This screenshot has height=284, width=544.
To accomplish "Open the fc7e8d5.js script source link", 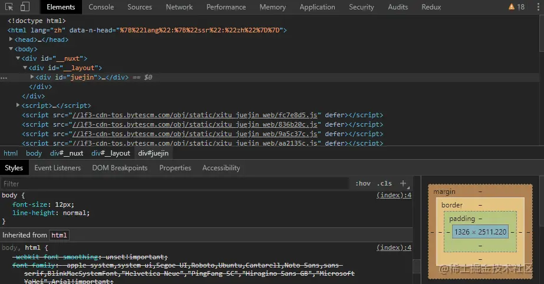I will [x=194, y=115].
